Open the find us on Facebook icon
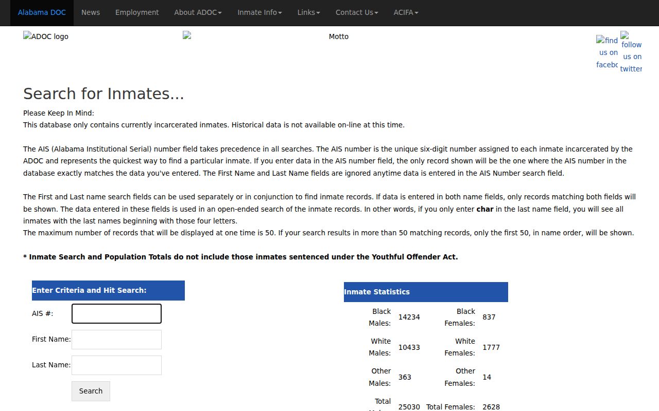This screenshot has height=411, width=659. tap(607, 52)
